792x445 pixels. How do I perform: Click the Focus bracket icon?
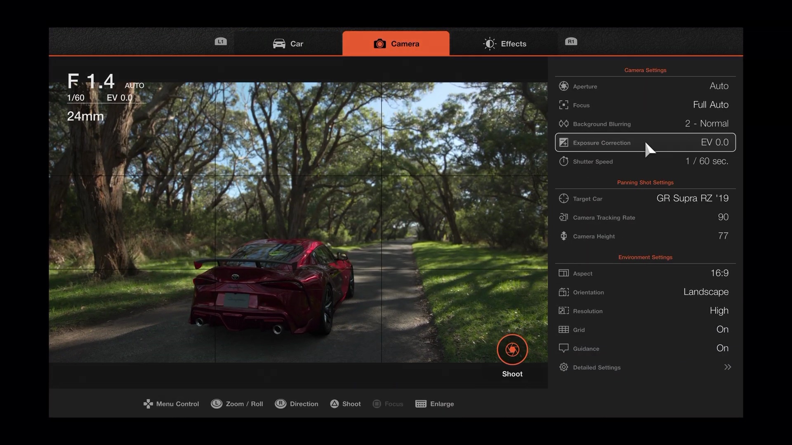point(563,105)
